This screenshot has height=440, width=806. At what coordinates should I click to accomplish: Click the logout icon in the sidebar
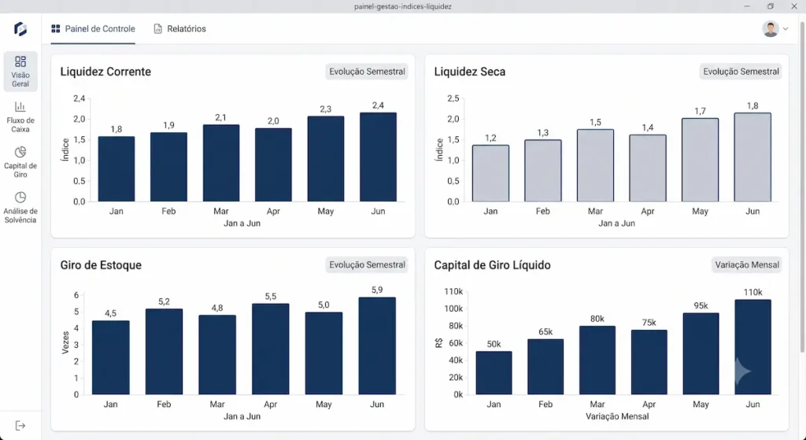20,426
